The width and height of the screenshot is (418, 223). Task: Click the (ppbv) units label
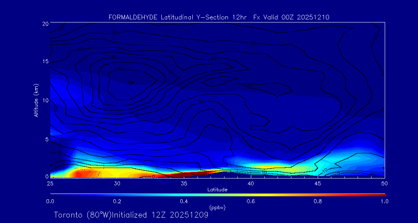click(x=217, y=208)
